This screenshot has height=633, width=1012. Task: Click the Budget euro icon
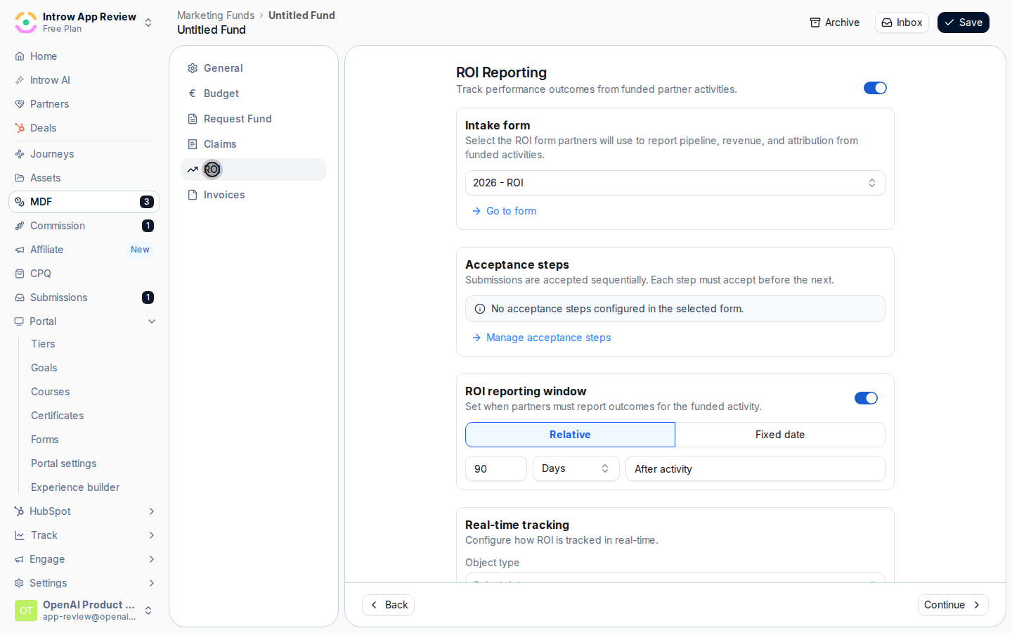click(x=193, y=94)
